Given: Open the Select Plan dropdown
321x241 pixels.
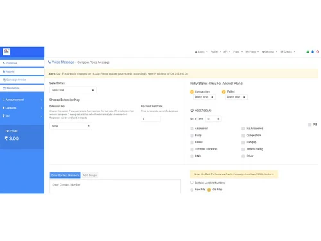Looking at the screenshot, I should pyautogui.click(x=73, y=90).
